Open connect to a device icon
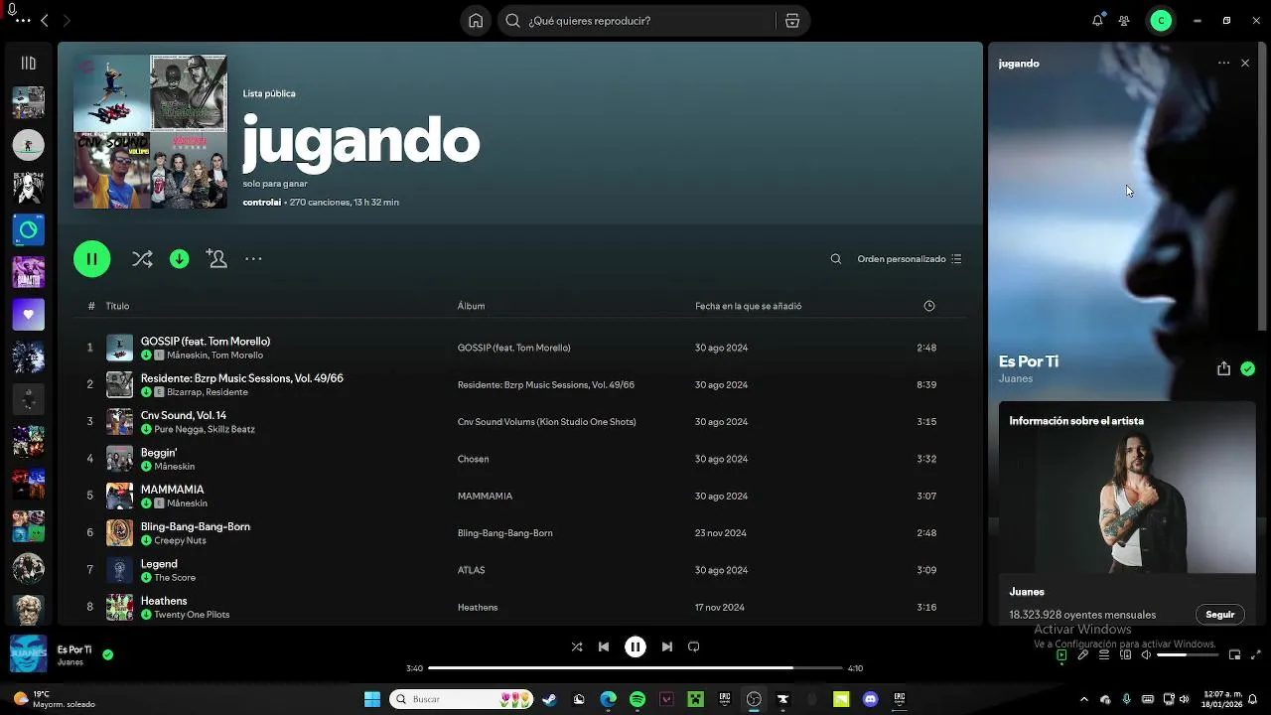The width and height of the screenshot is (1271, 715). coord(1125,655)
